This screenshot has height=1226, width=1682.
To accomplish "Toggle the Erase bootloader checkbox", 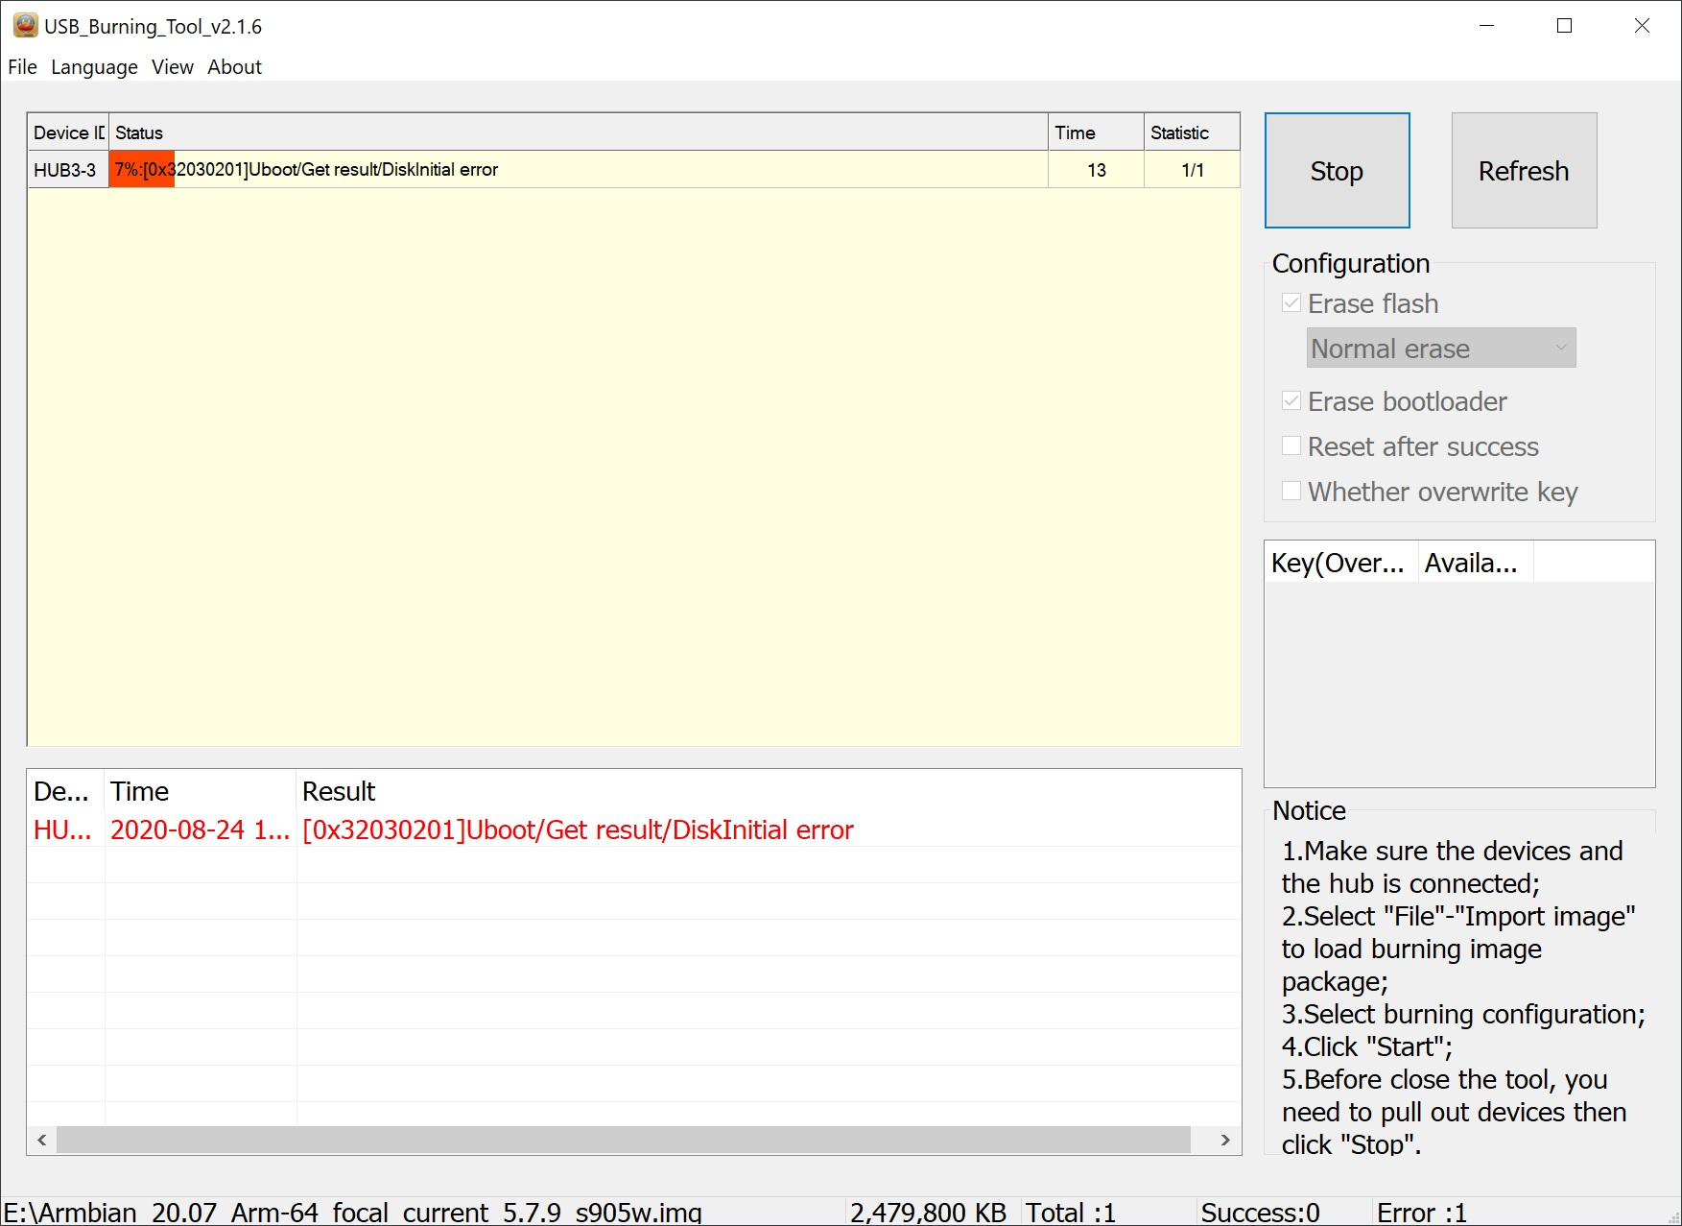I will pos(1291,400).
